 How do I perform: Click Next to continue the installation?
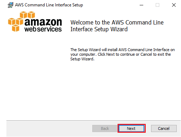tap(131, 128)
